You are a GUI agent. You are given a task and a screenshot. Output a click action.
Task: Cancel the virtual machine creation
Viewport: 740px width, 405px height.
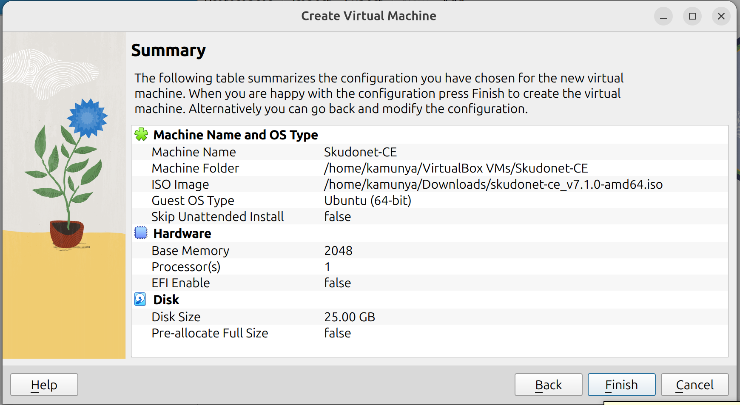click(x=694, y=384)
